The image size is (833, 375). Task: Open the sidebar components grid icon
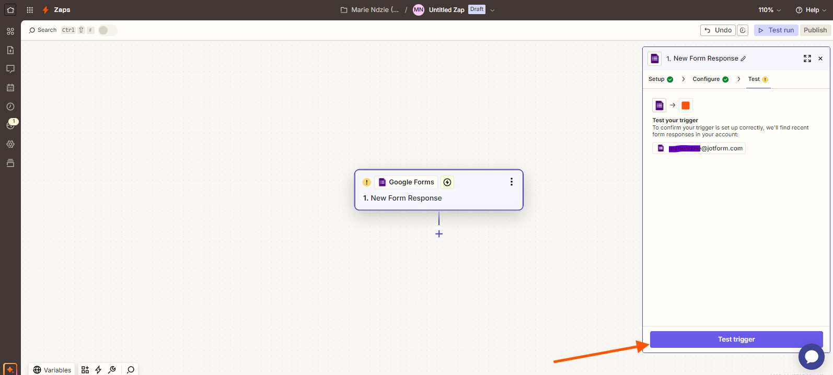tap(10, 31)
